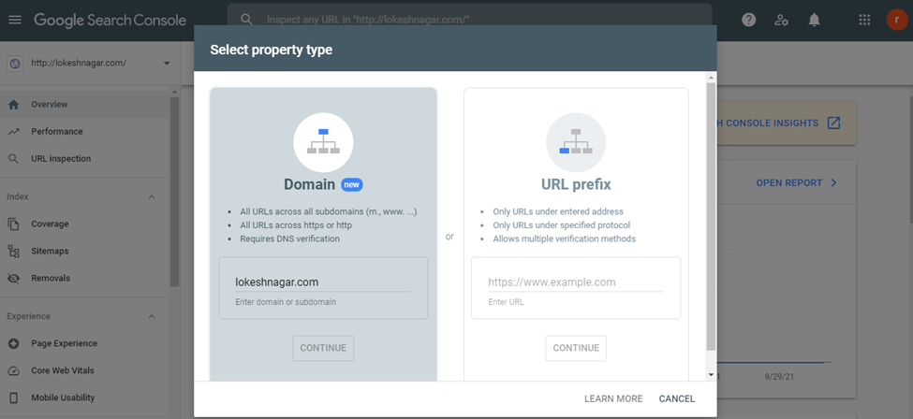Image resolution: width=913 pixels, height=419 pixels.
Task: Click the Console Insights link
Action: [x=768, y=123]
